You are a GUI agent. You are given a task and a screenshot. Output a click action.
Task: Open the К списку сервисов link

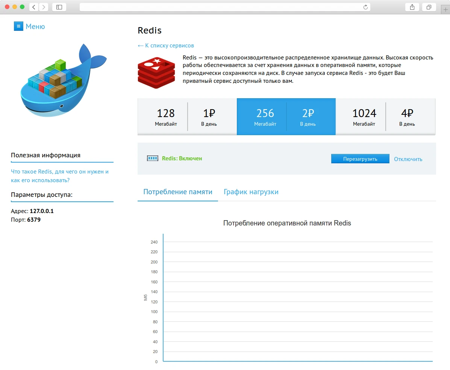coord(165,46)
